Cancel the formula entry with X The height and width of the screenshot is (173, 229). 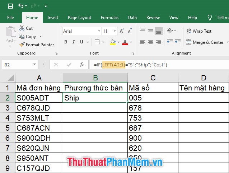pyautogui.click(x=56, y=65)
